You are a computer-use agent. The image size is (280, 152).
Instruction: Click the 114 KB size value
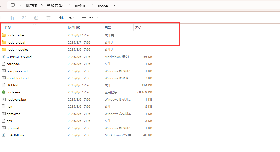147,85
